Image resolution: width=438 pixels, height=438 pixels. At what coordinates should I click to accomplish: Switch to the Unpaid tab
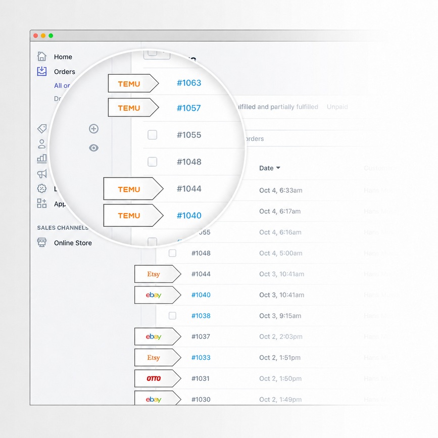coord(337,107)
